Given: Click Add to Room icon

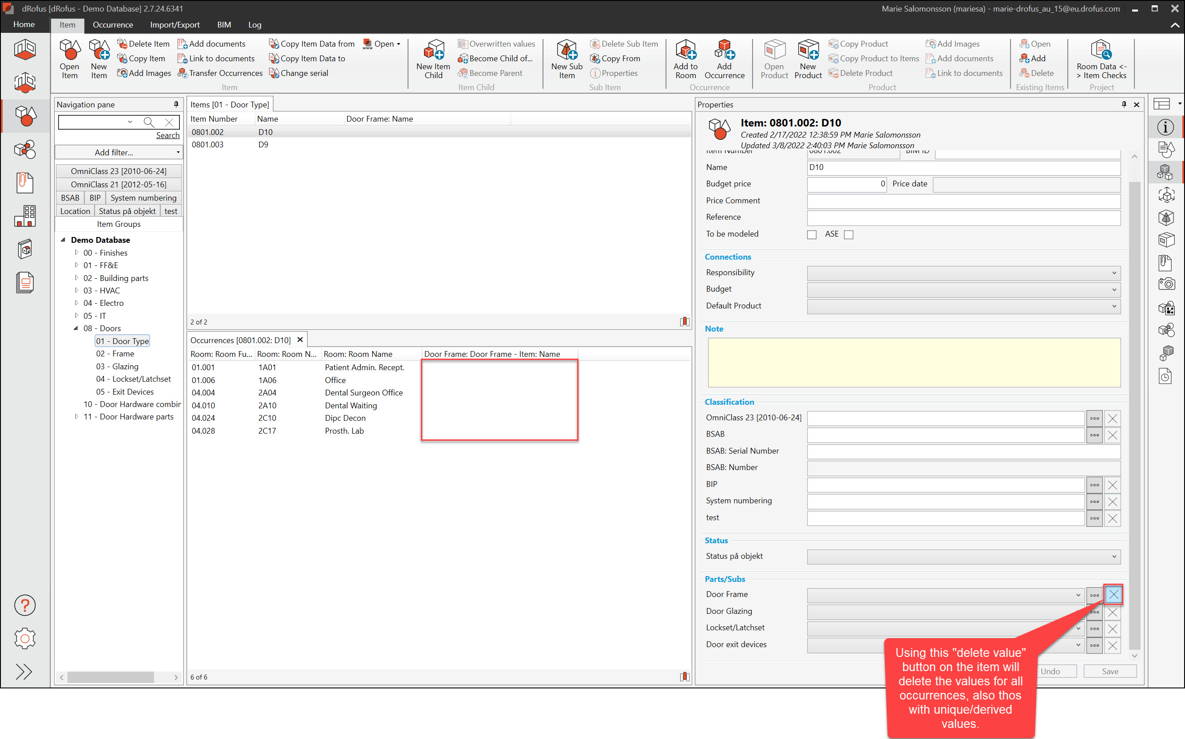Looking at the screenshot, I should point(686,59).
